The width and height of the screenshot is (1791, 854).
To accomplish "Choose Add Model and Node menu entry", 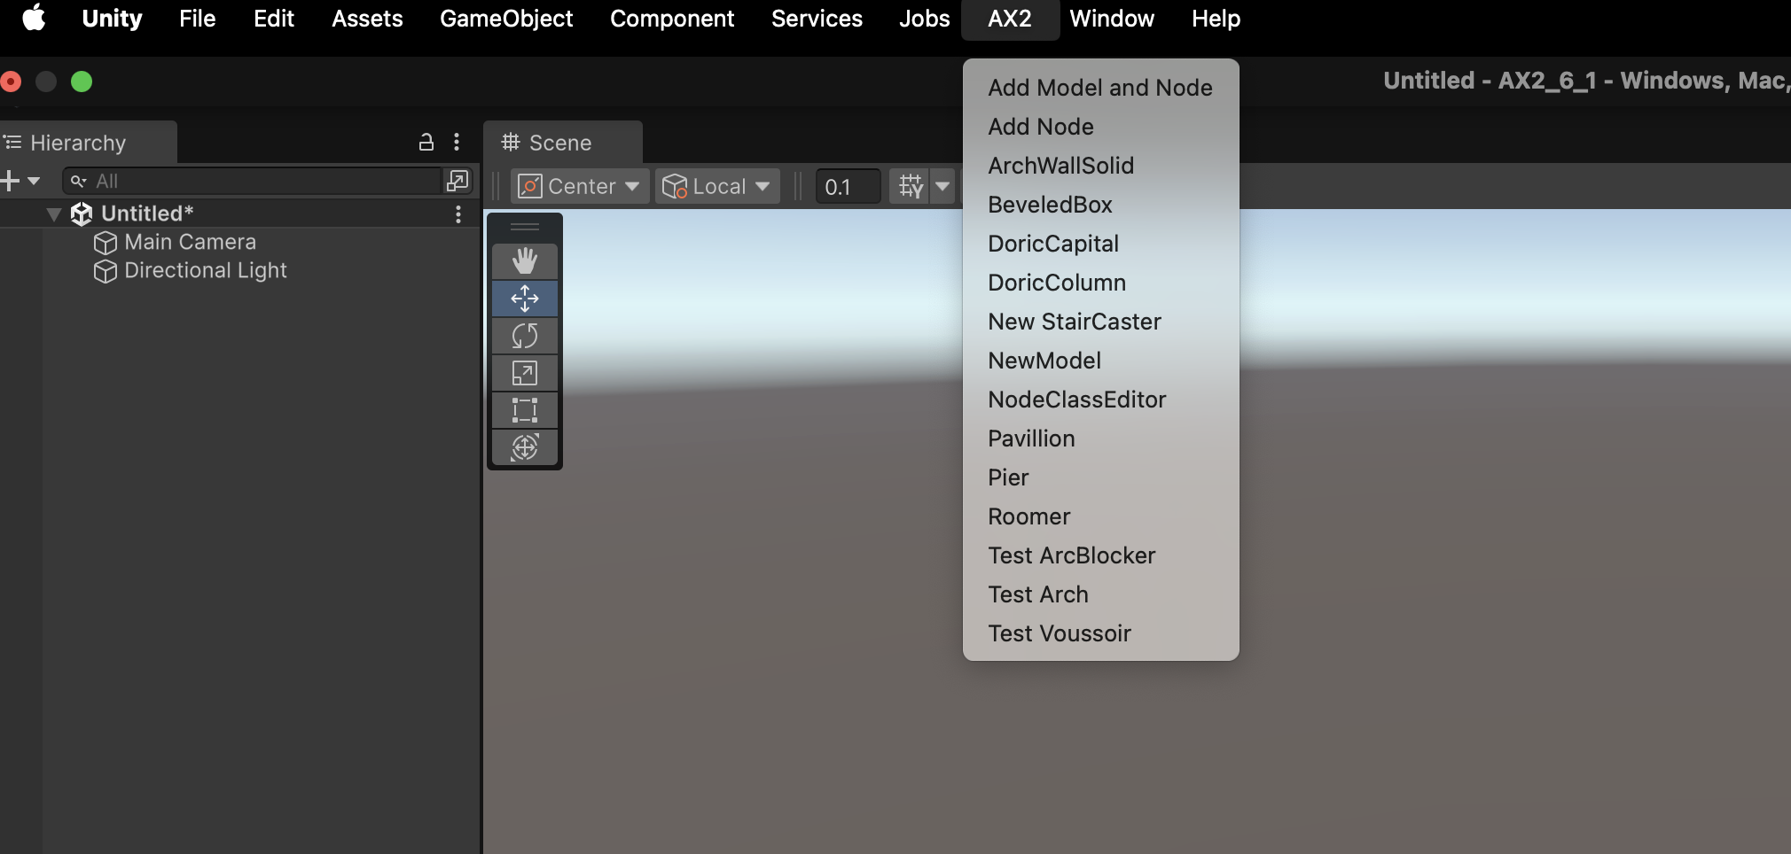I will (x=1100, y=88).
